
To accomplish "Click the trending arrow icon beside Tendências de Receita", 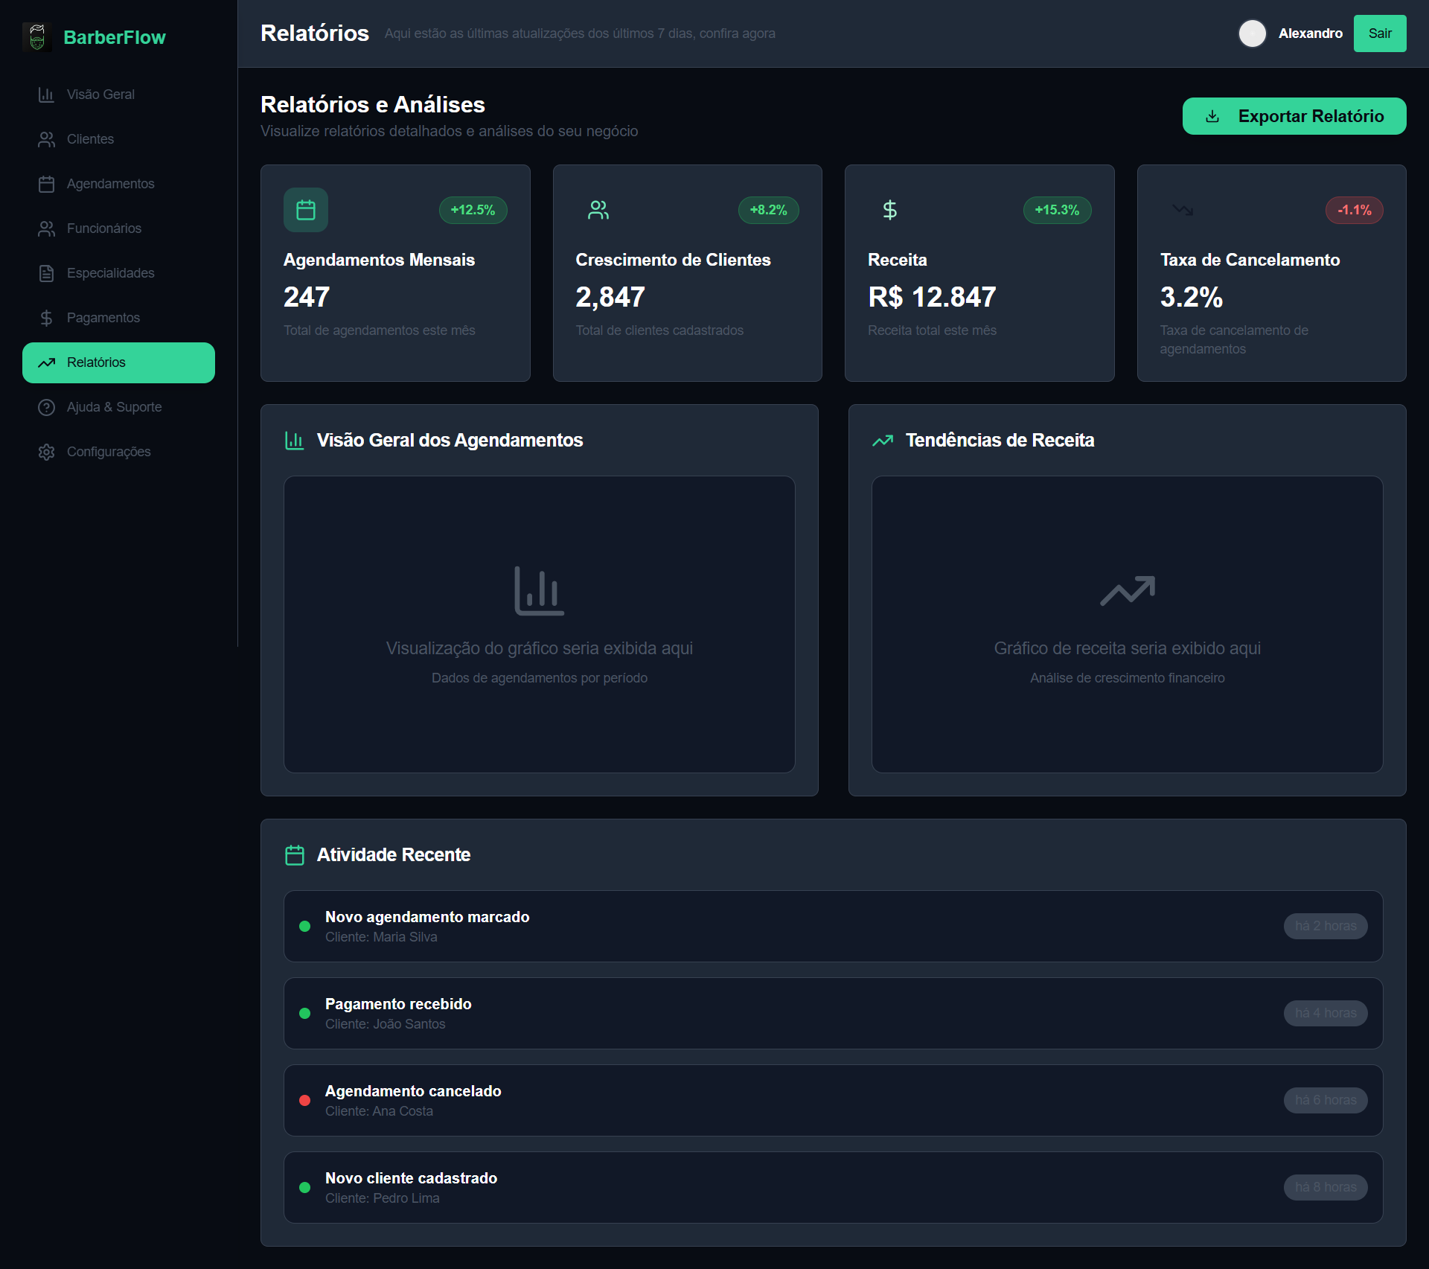I will pyautogui.click(x=883, y=440).
